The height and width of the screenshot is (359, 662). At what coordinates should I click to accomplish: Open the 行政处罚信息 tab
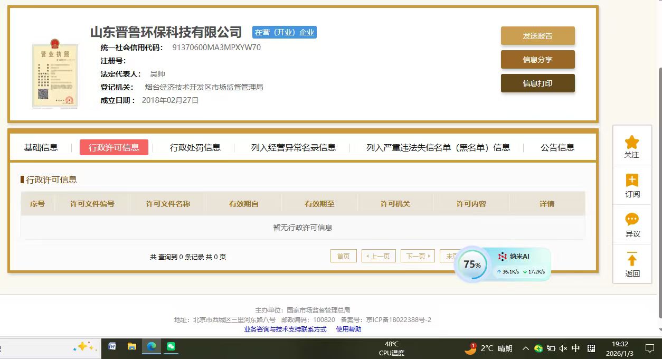click(x=195, y=147)
